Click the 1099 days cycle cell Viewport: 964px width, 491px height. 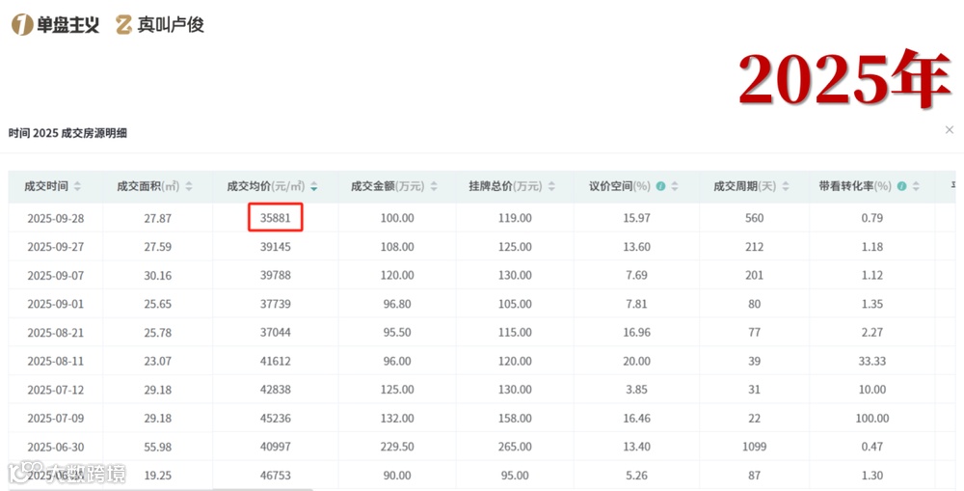tap(755, 448)
